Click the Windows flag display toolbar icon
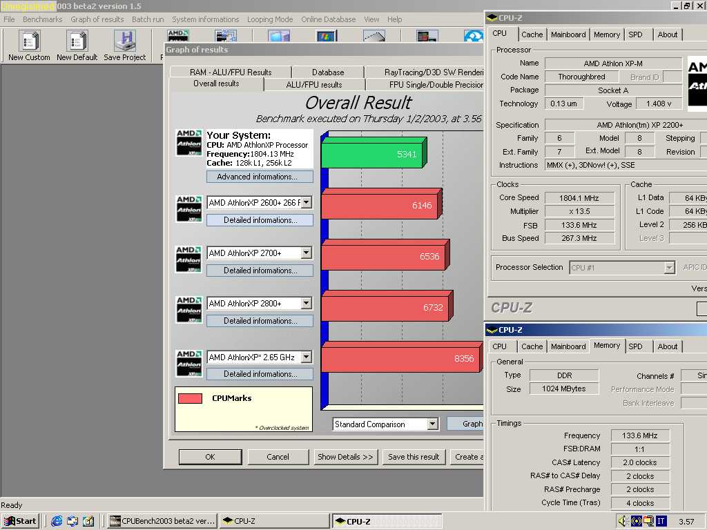Screen dimensions: 707x530 click(326, 36)
